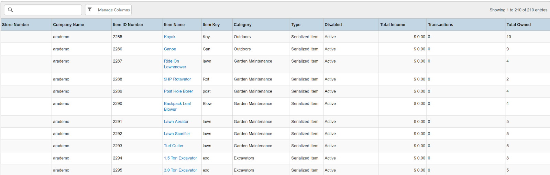Sort table by Company Name header
The height and width of the screenshot is (175, 550).
click(68, 25)
